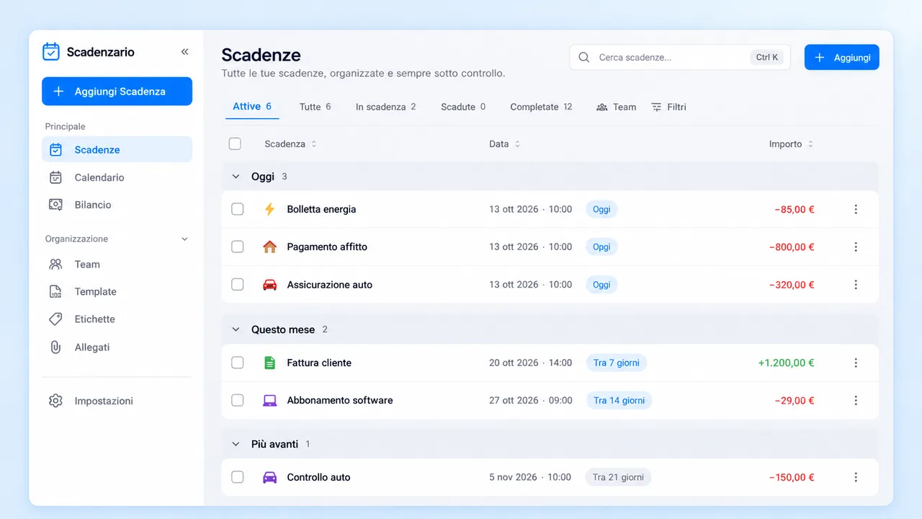922x519 pixels.
Task: Collapse the sidebar with double chevron icon
Action: point(184,52)
